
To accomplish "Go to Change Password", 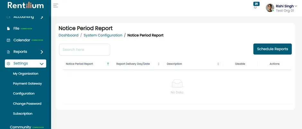I will coord(27,104).
